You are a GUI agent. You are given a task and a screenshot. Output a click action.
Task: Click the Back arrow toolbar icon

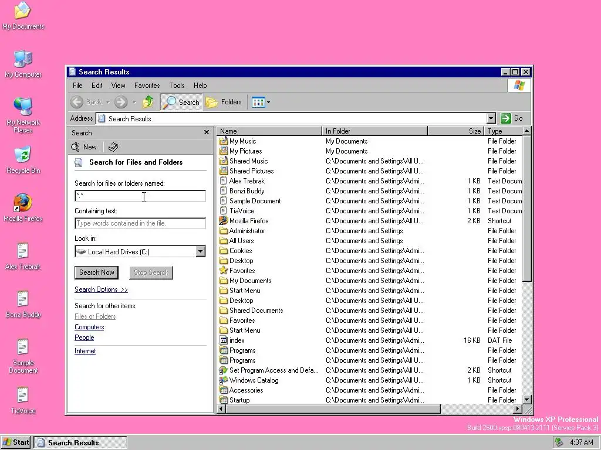77,102
